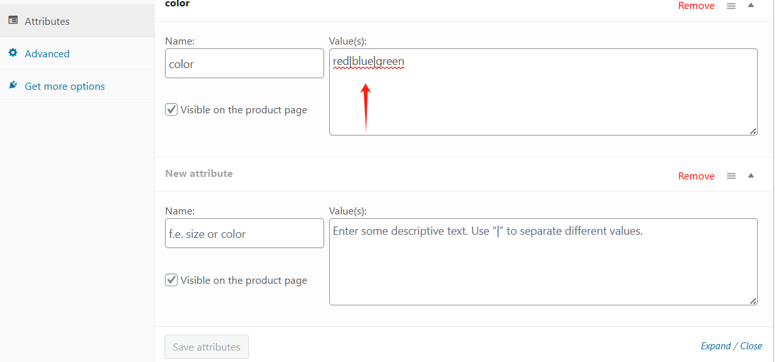The height and width of the screenshot is (362, 775).
Task: Uncheck color attribute Visible on product page
Action: point(171,109)
